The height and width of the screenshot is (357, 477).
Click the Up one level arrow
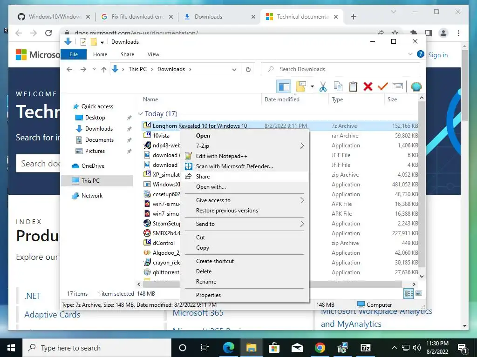click(104, 70)
